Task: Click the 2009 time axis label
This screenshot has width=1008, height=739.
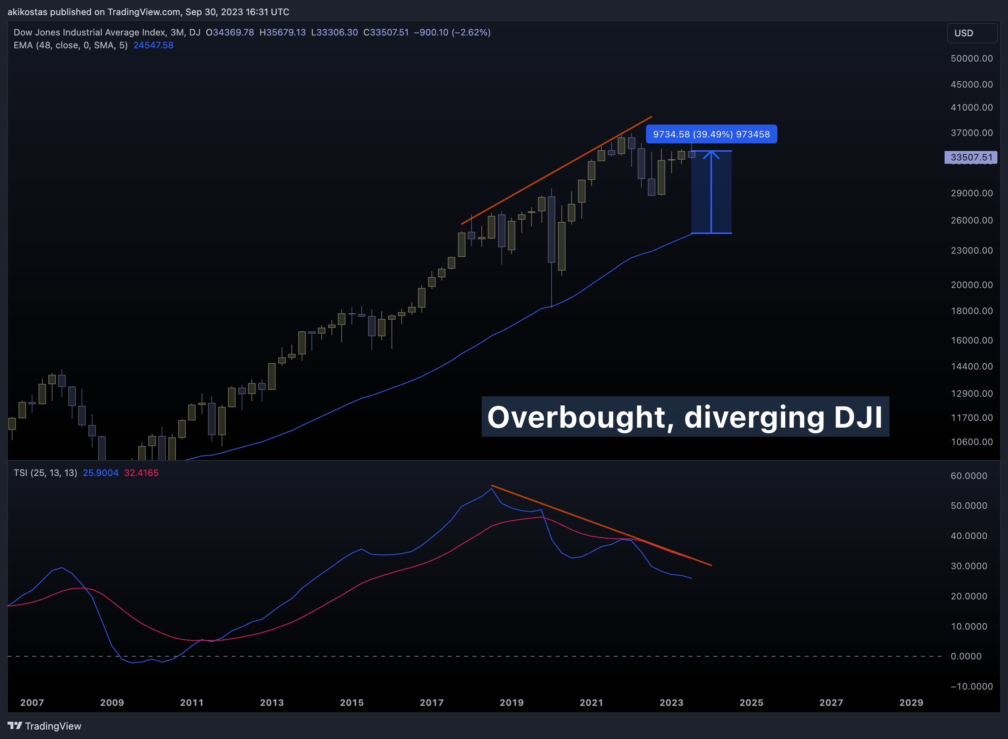Action: click(112, 703)
